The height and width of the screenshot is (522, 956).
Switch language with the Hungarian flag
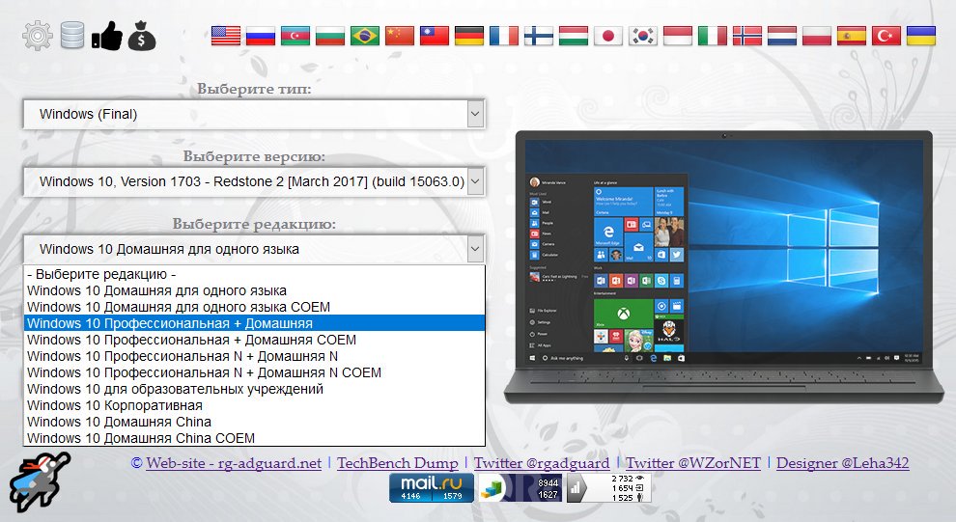(x=573, y=36)
